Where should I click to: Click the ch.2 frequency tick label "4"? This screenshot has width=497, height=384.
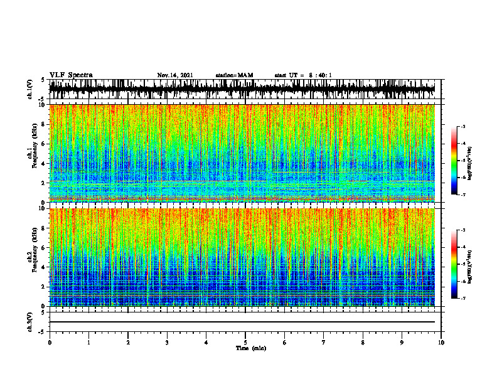click(x=44, y=267)
